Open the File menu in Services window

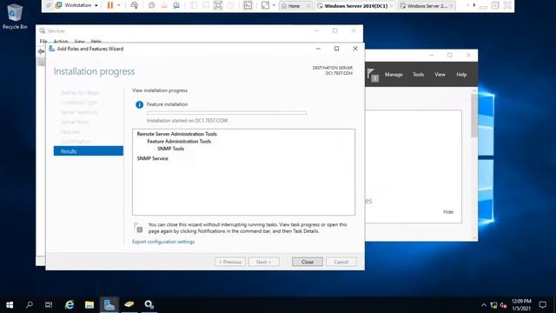(43, 42)
